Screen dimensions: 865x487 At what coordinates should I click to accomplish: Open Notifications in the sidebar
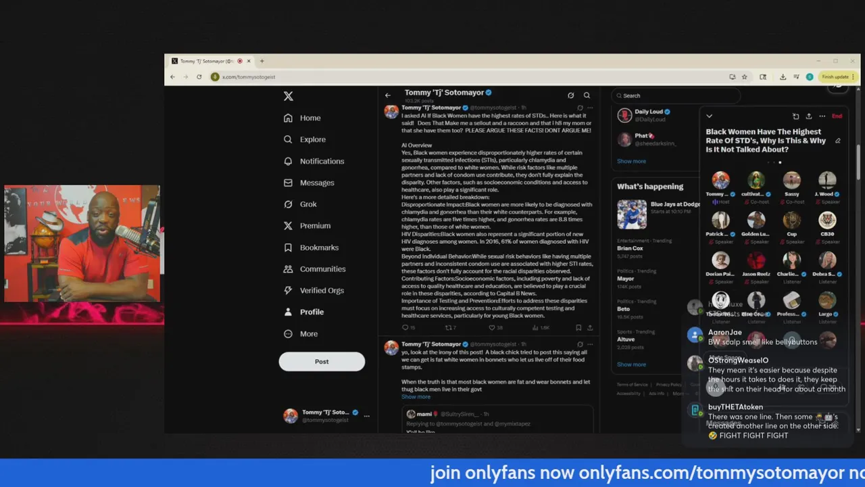click(x=314, y=161)
